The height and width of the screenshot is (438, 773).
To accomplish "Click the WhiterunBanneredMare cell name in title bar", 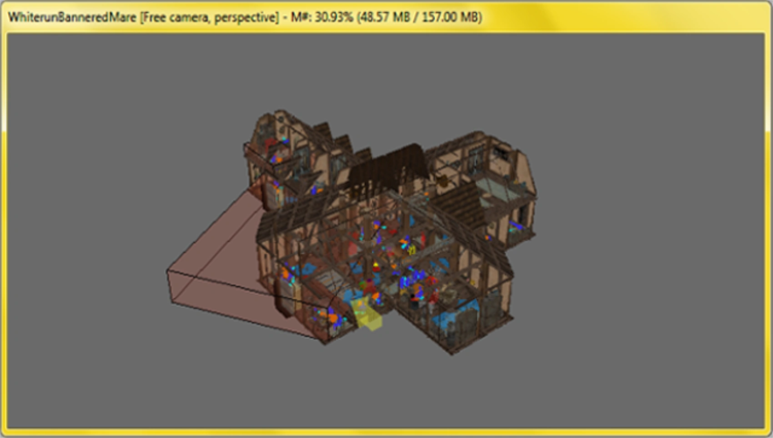I will click(72, 17).
